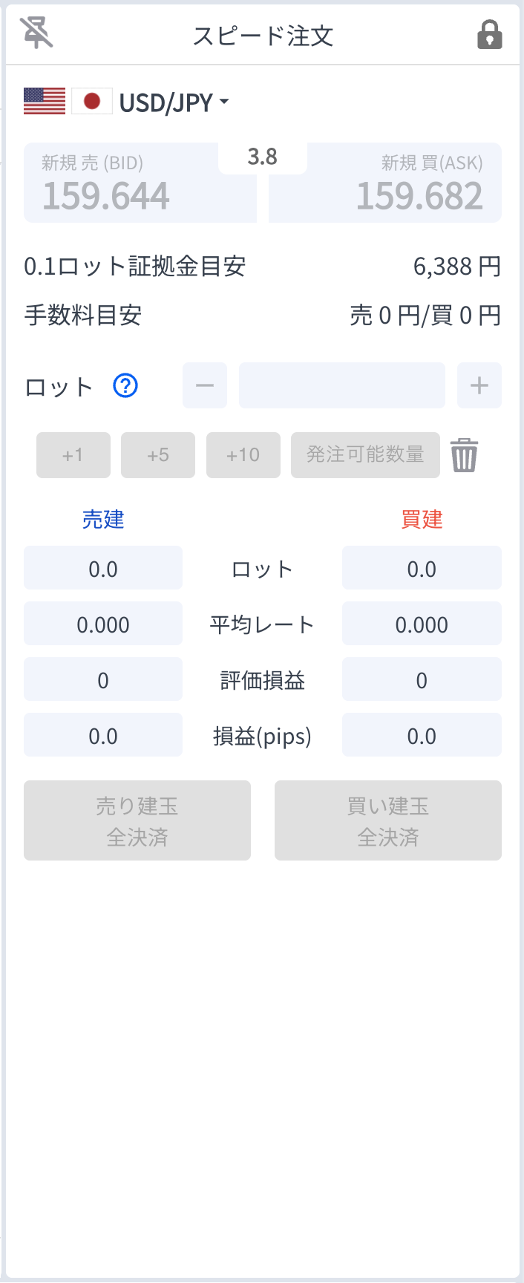Viewport: 524px width, 1283px height.
Task: Unpin the スピード注文 window
Action: pos(38,34)
